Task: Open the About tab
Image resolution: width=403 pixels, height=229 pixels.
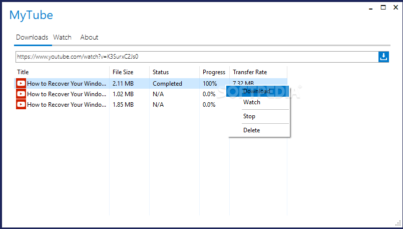Action: coord(89,37)
